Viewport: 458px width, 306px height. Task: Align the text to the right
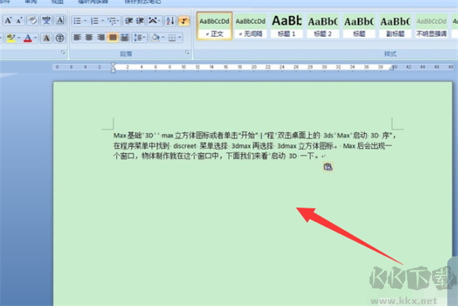coord(101,37)
